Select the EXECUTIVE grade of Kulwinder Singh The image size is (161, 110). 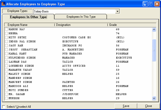pyautogui.click(x=124, y=58)
